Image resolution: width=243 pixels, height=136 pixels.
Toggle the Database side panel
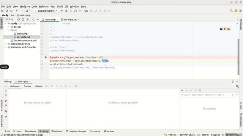(241, 24)
